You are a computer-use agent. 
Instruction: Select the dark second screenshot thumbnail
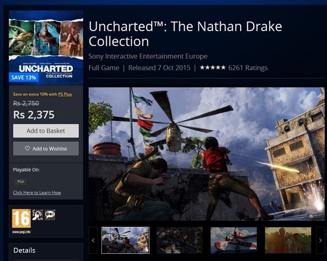click(x=179, y=240)
